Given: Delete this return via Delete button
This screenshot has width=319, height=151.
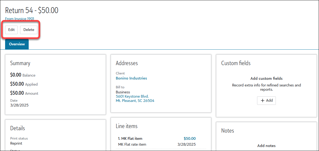Looking at the screenshot, I should (x=29, y=30).
